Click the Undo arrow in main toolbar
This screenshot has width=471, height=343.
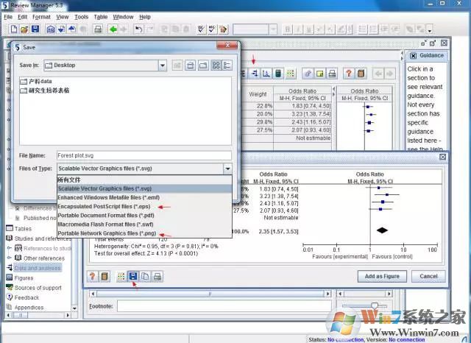tap(139, 29)
